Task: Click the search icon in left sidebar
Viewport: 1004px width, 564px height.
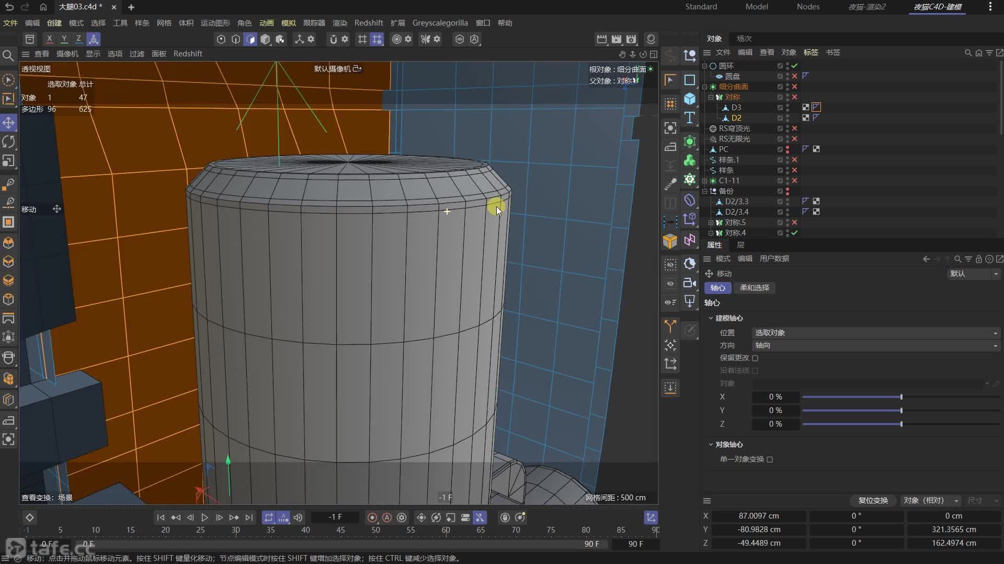Action: click(8, 55)
